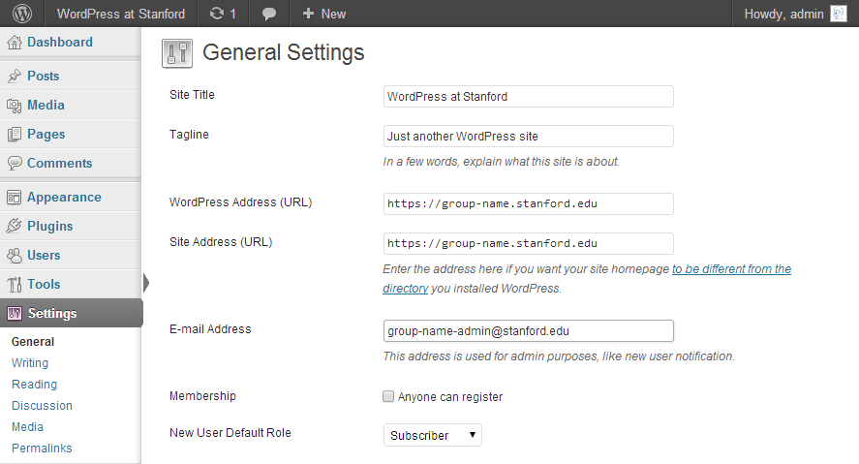Focus the E-mail Address field
The height and width of the screenshot is (464, 859).
pyautogui.click(x=528, y=331)
